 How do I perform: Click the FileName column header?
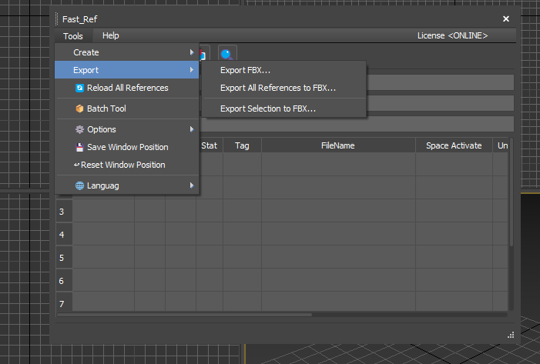(337, 145)
